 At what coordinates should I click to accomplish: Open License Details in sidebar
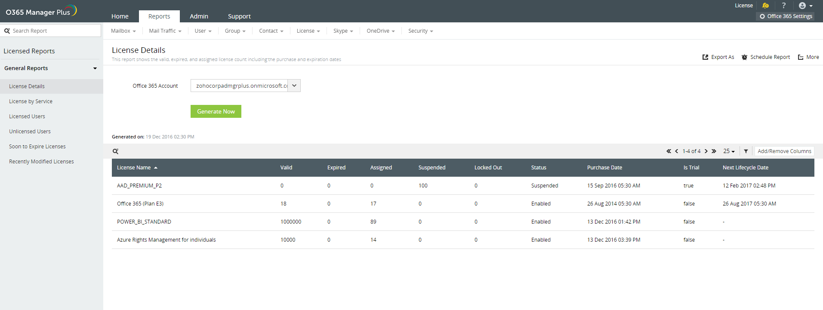(x=52, y=86)
